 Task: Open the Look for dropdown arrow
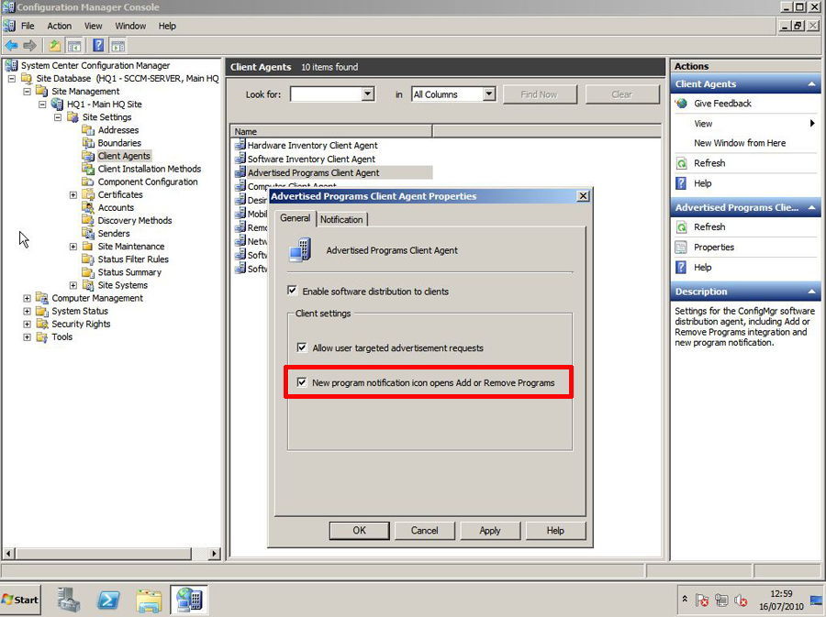pyautogui.click(x=368, y=94)
